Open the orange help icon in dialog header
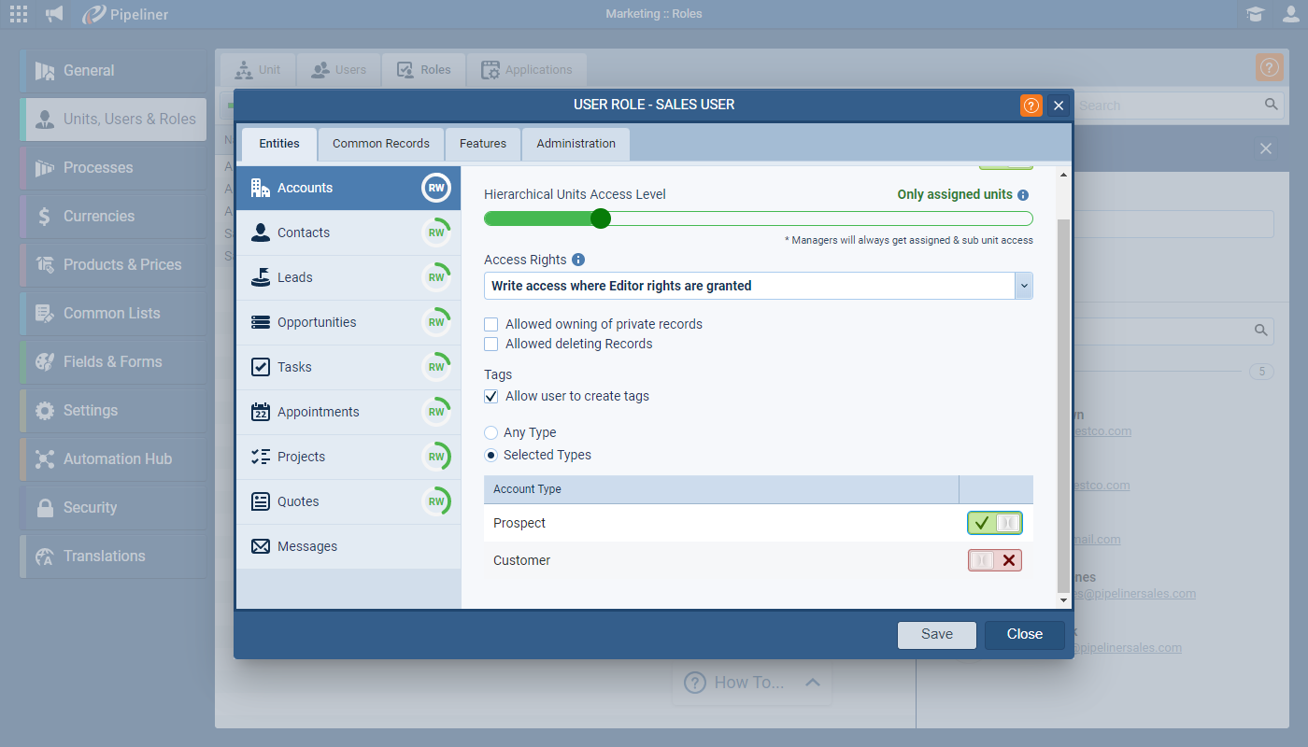The width and height of the screenshot is (1308, 747). pos(1031,106)
